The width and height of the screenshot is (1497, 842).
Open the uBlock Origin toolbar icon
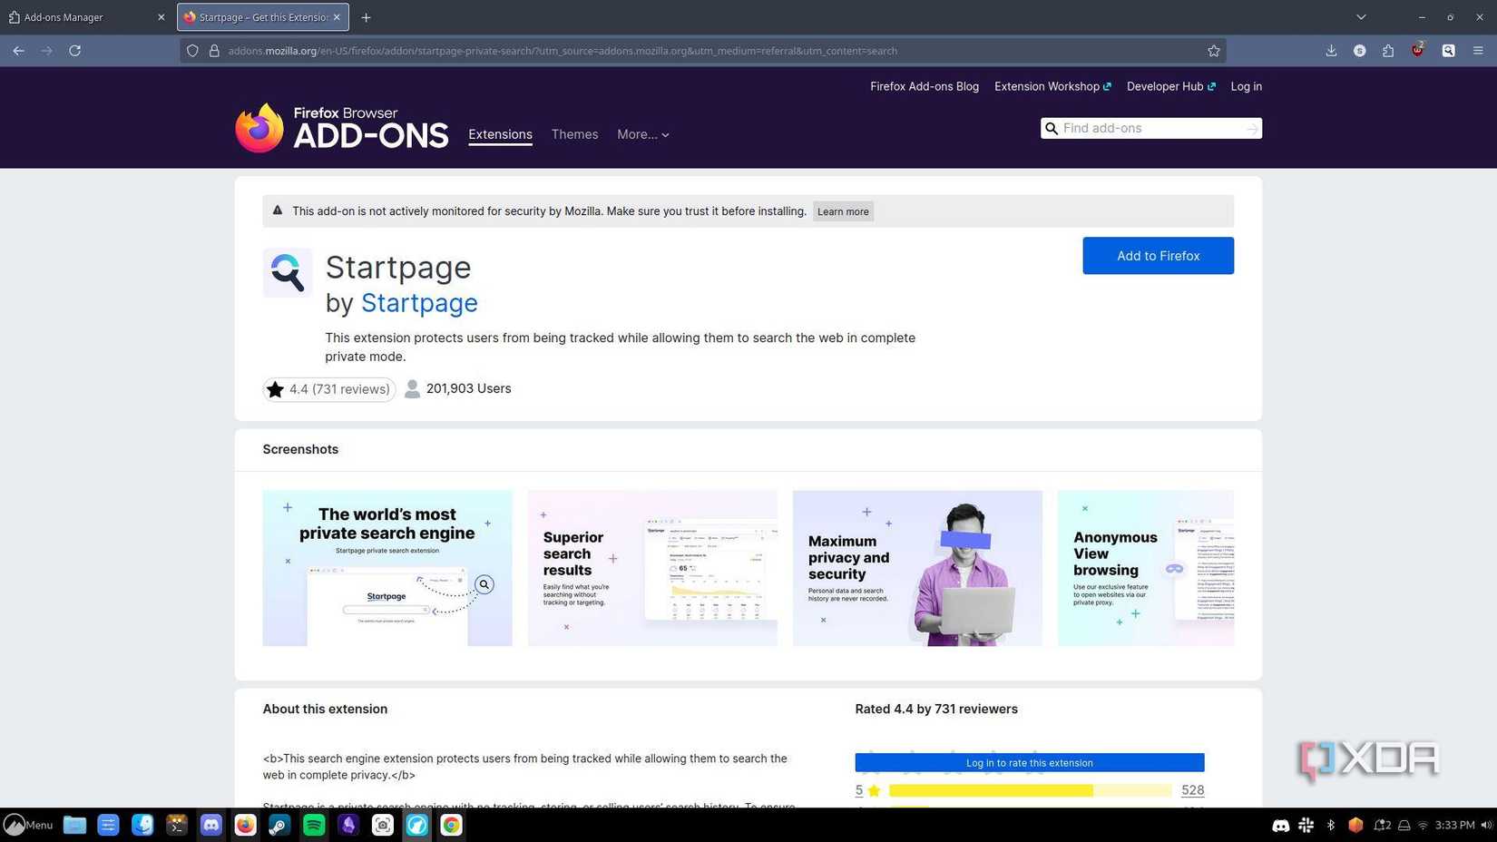(1417, 51)
